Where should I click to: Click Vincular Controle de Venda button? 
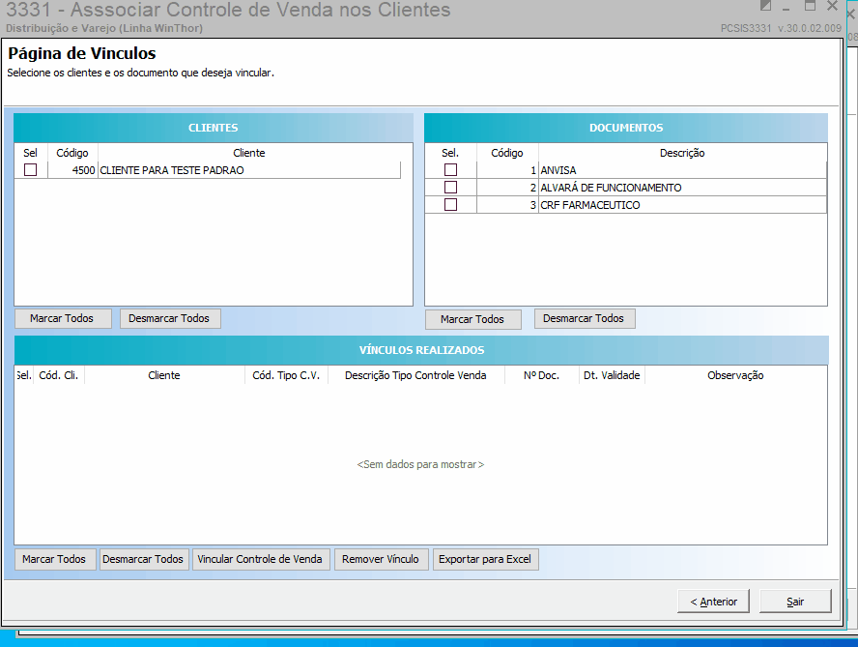click(261, 559)
